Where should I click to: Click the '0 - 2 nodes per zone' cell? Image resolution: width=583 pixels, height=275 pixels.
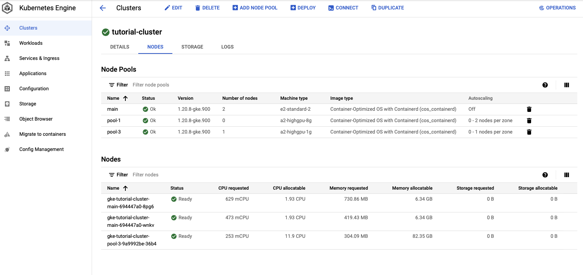pos(491,121)
